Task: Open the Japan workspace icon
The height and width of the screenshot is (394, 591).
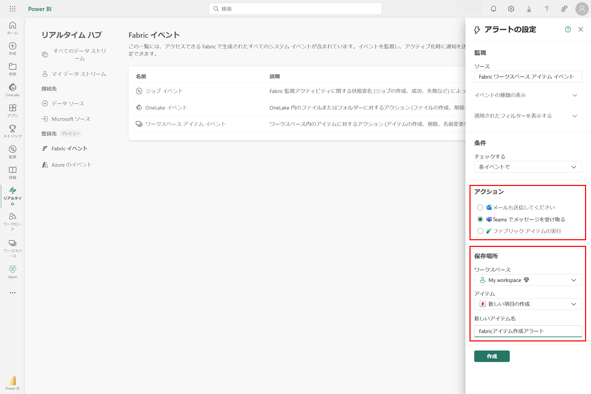Action: point(13,272)
